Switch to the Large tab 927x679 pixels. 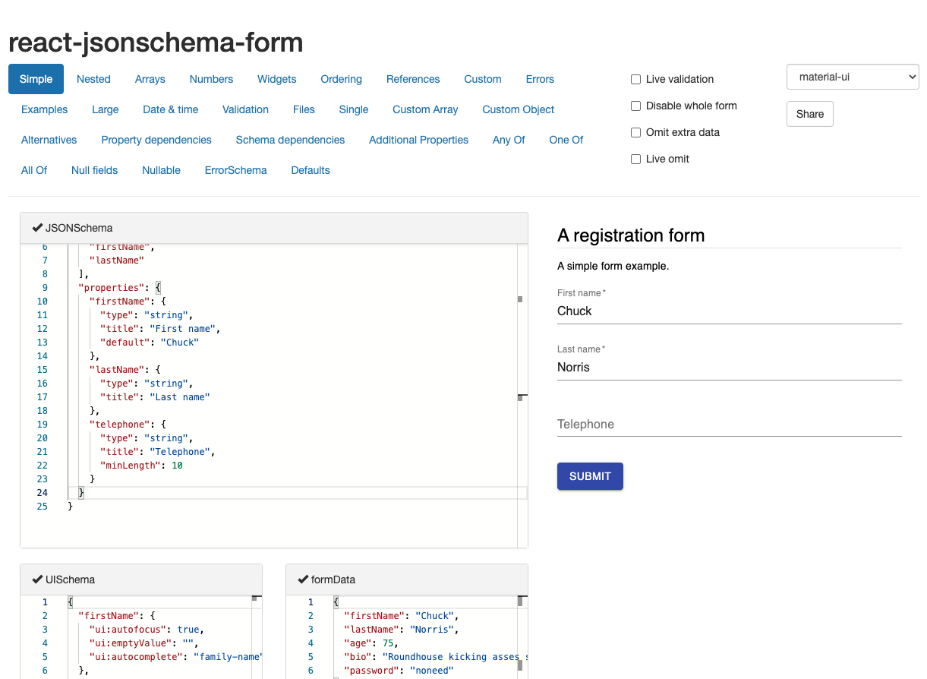[105, 109]
